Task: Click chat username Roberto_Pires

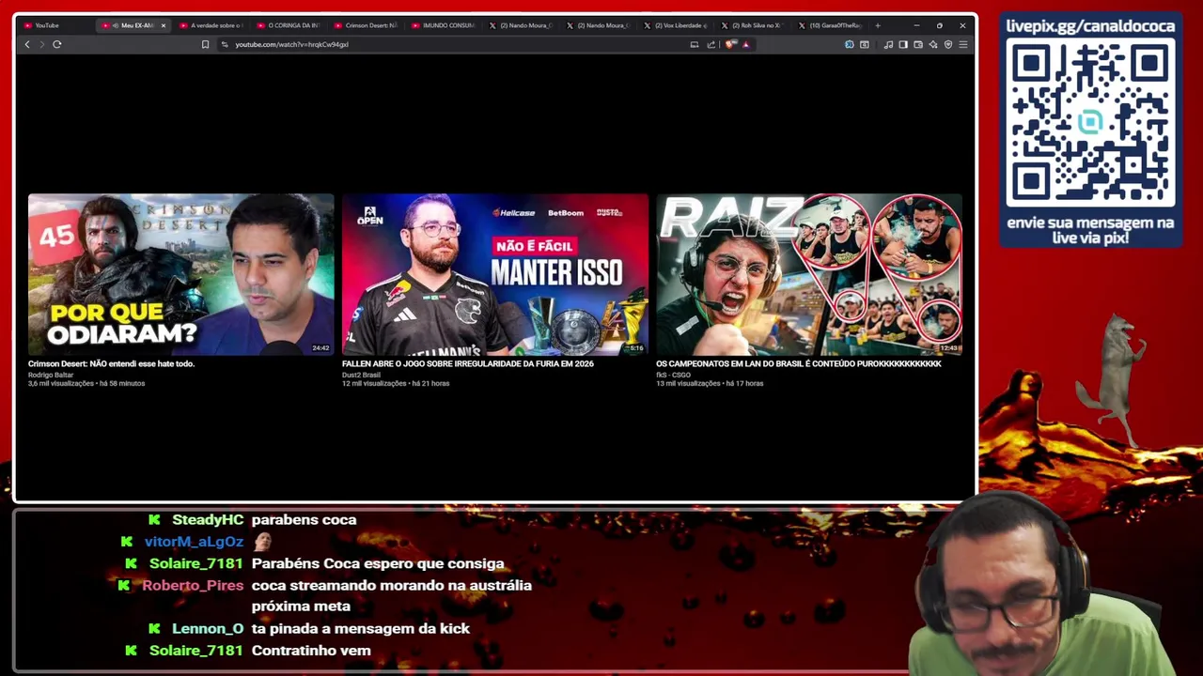Action: pyautogui.click(x=193, y=585)
